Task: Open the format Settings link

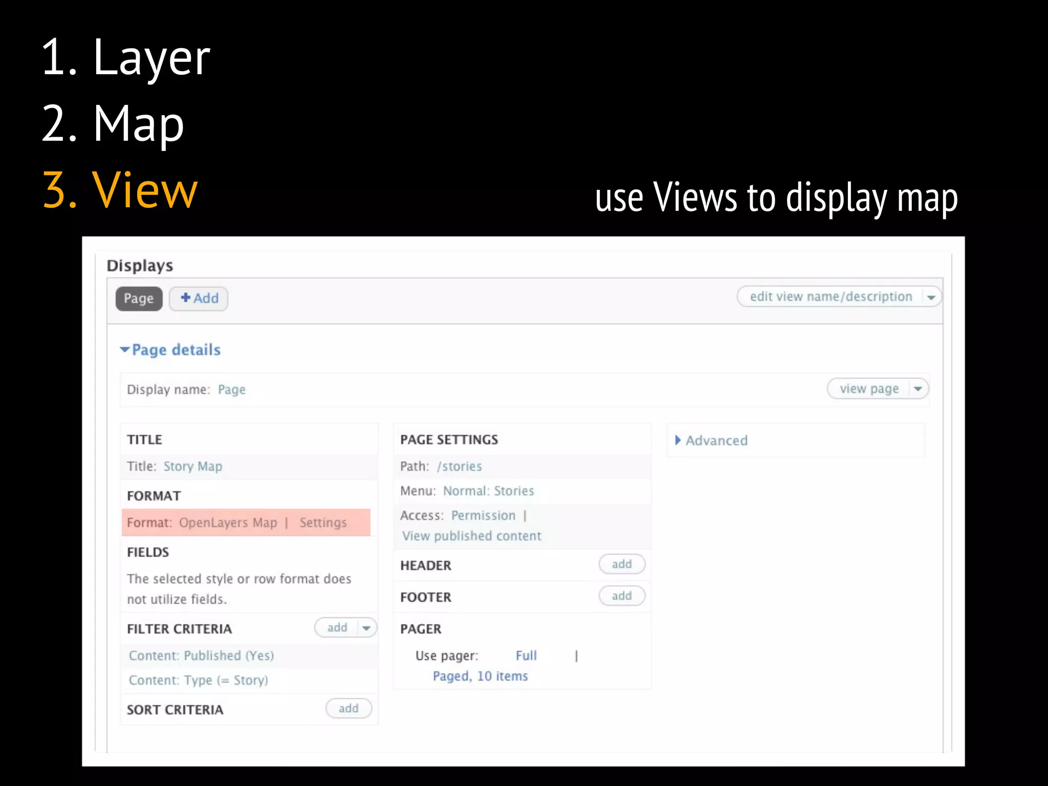Action: pos(323,522)
